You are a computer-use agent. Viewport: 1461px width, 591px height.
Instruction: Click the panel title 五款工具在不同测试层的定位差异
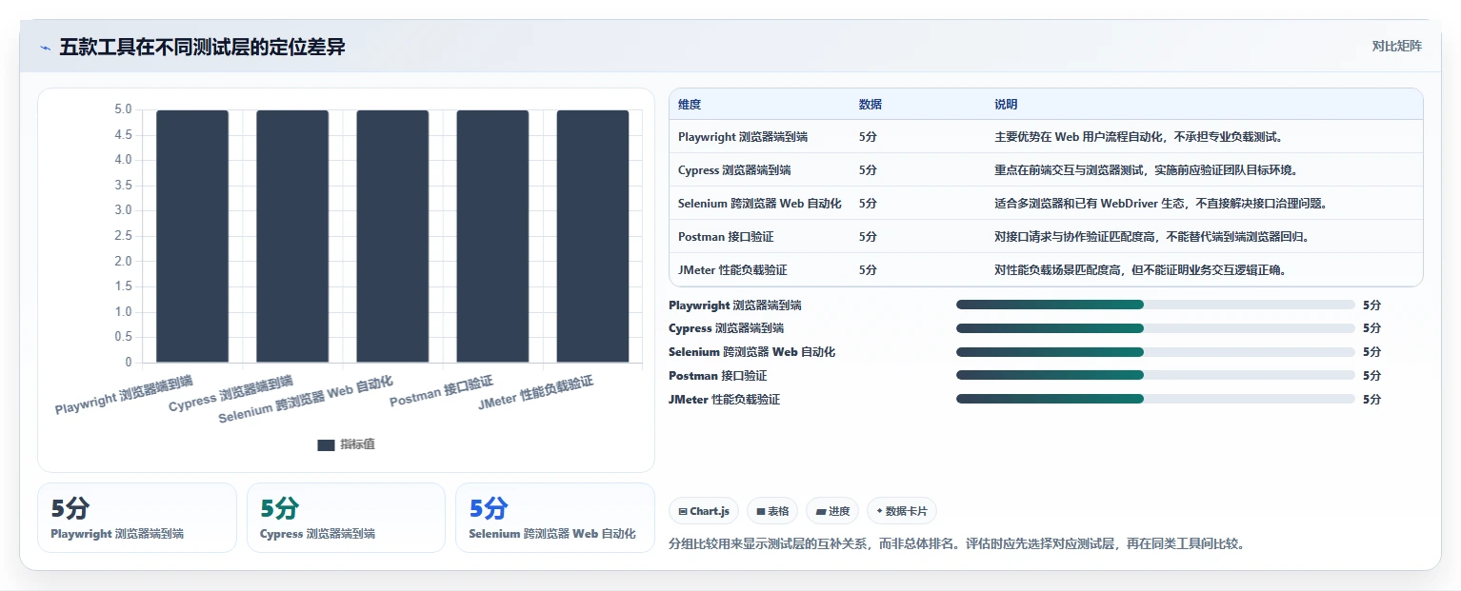(x=202, y=48)
